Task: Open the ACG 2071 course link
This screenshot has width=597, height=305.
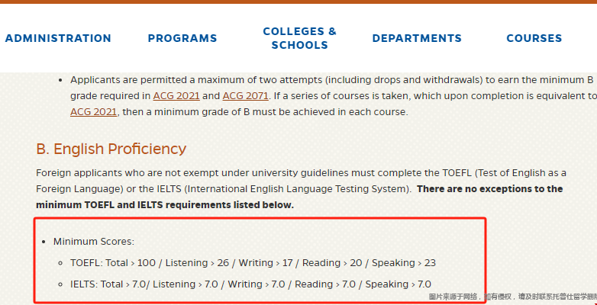Action: [x=246, y=96]
